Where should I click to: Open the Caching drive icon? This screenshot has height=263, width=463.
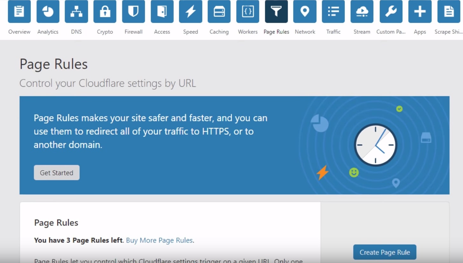point(219,11)
